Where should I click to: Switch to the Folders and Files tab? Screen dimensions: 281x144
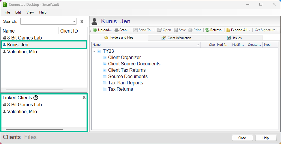tap(119, 37)
